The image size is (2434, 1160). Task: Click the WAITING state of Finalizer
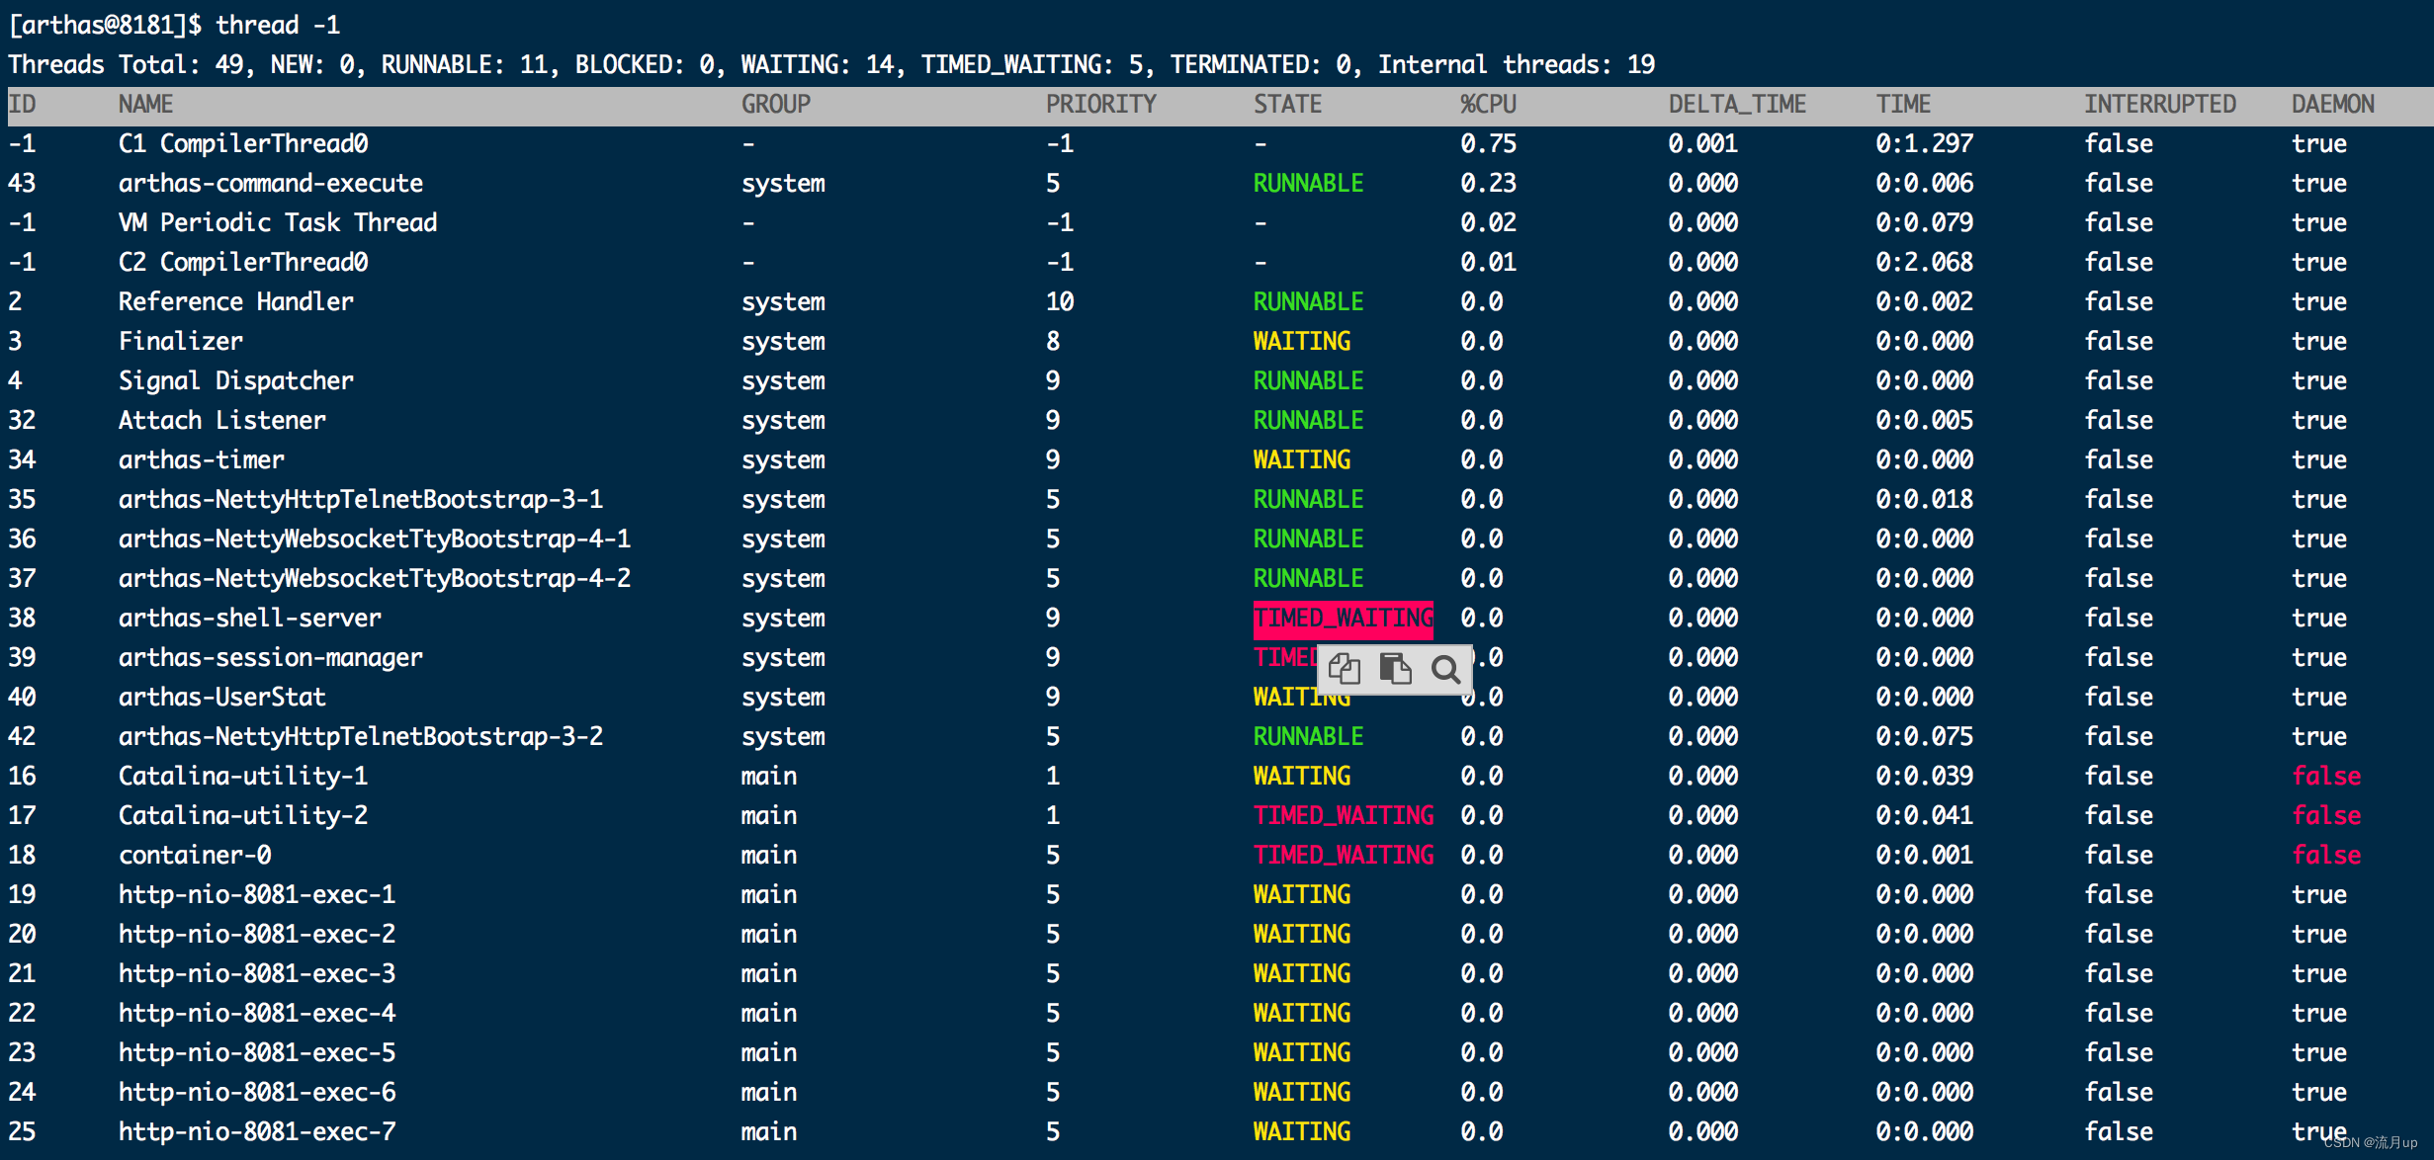[x=1301, y=342]
